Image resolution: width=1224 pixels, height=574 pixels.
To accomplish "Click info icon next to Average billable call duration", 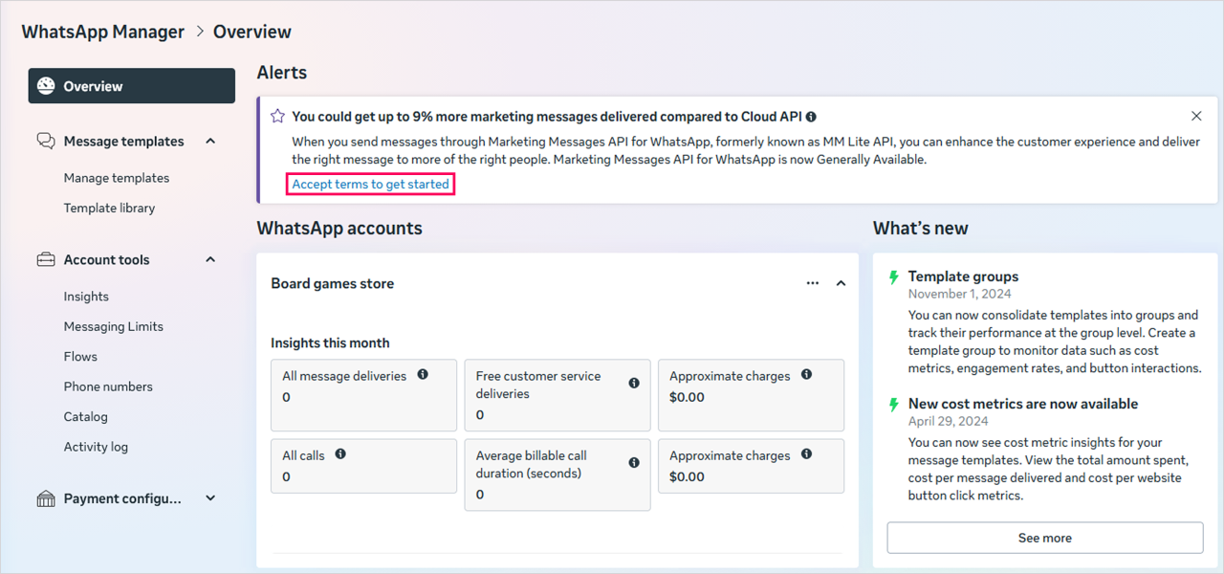I will (x=634, y=463).
